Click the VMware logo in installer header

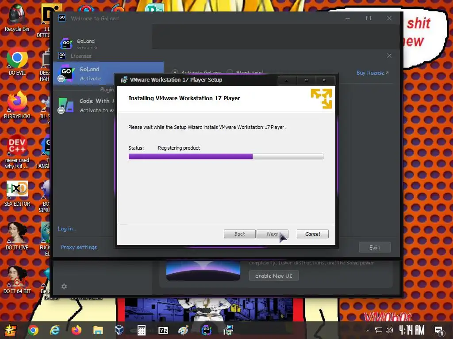321,98
